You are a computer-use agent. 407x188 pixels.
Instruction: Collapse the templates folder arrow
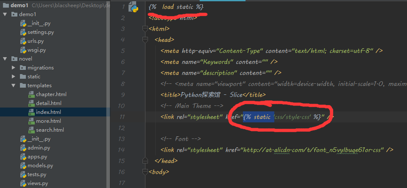pos(14,86)
